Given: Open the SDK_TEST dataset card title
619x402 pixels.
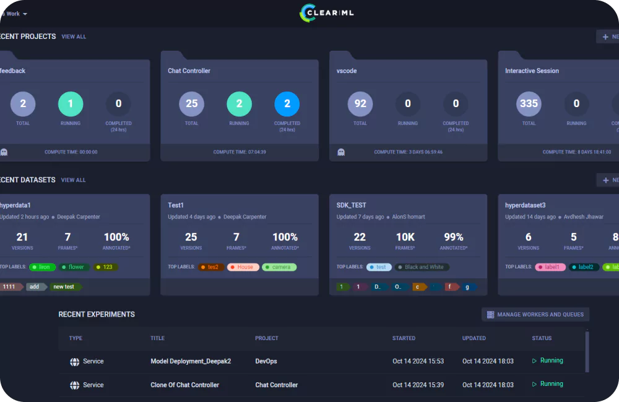Looking at the screenshot, I should pos(352,205).
